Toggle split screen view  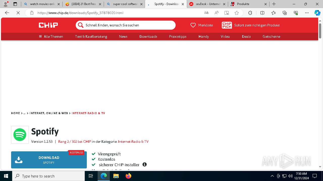(x=262, y=13)
